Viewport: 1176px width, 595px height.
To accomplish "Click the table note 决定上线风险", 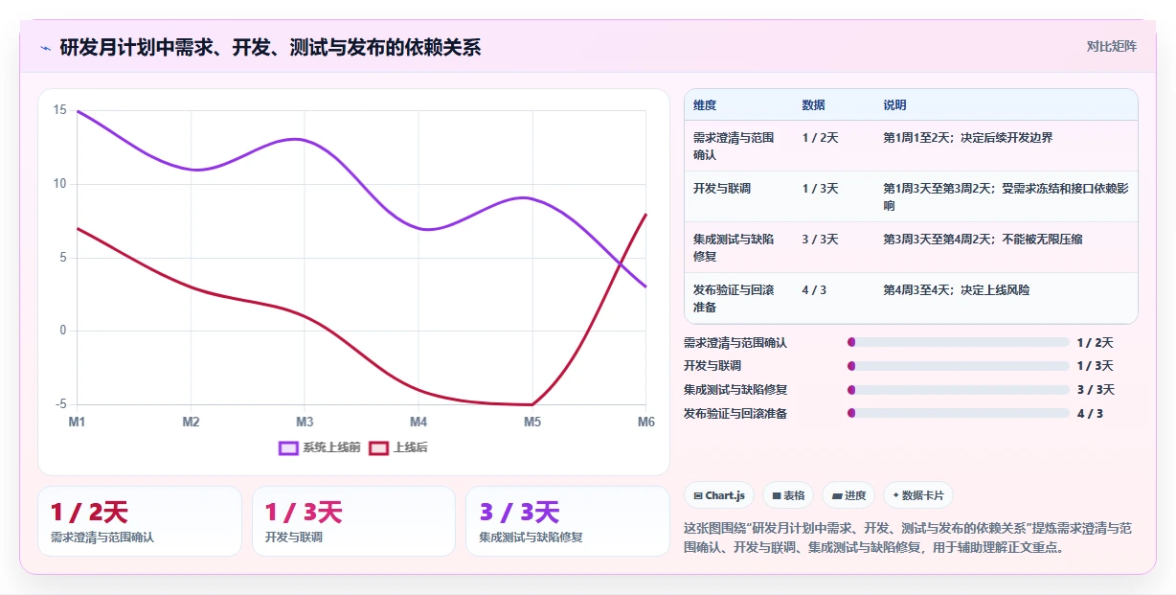I will coord(957,290).
